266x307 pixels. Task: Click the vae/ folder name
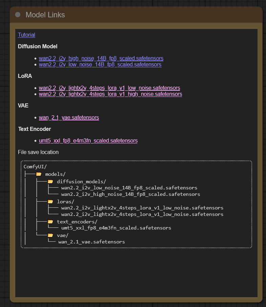pyautogui.click(x=63, y=235)
